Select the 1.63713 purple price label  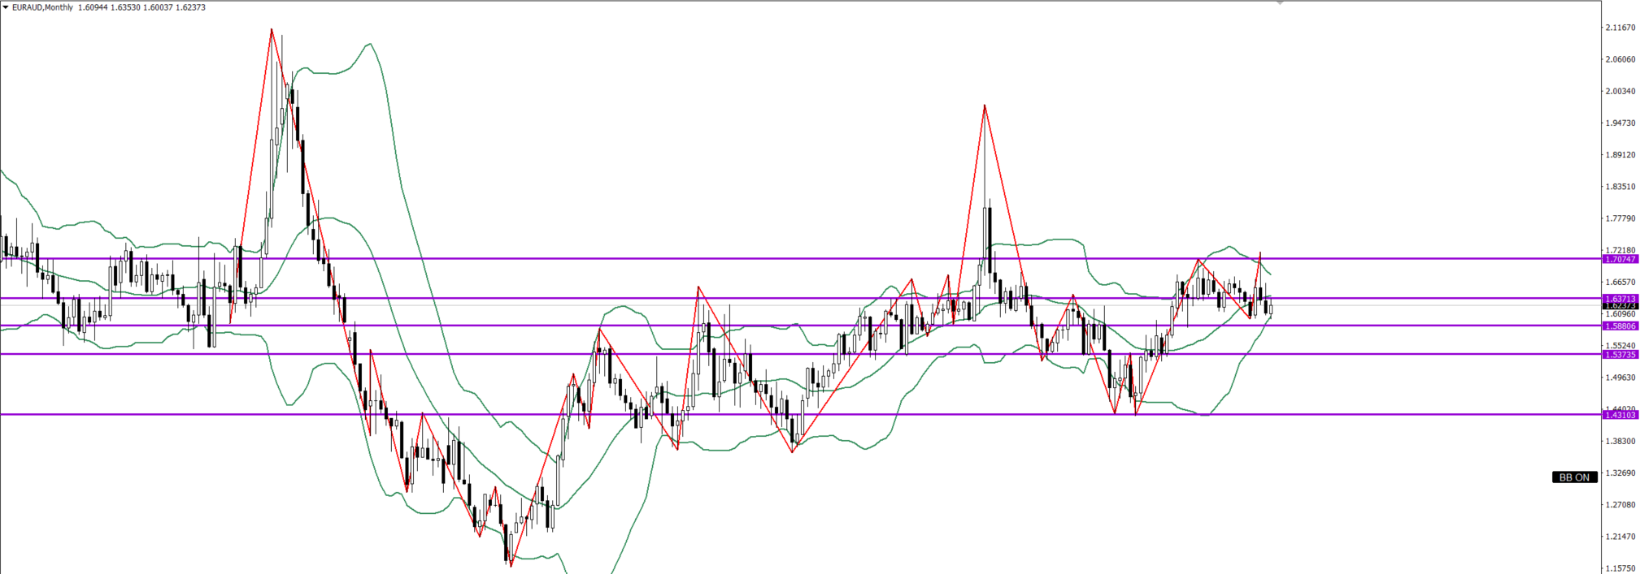pos(1620,299)
